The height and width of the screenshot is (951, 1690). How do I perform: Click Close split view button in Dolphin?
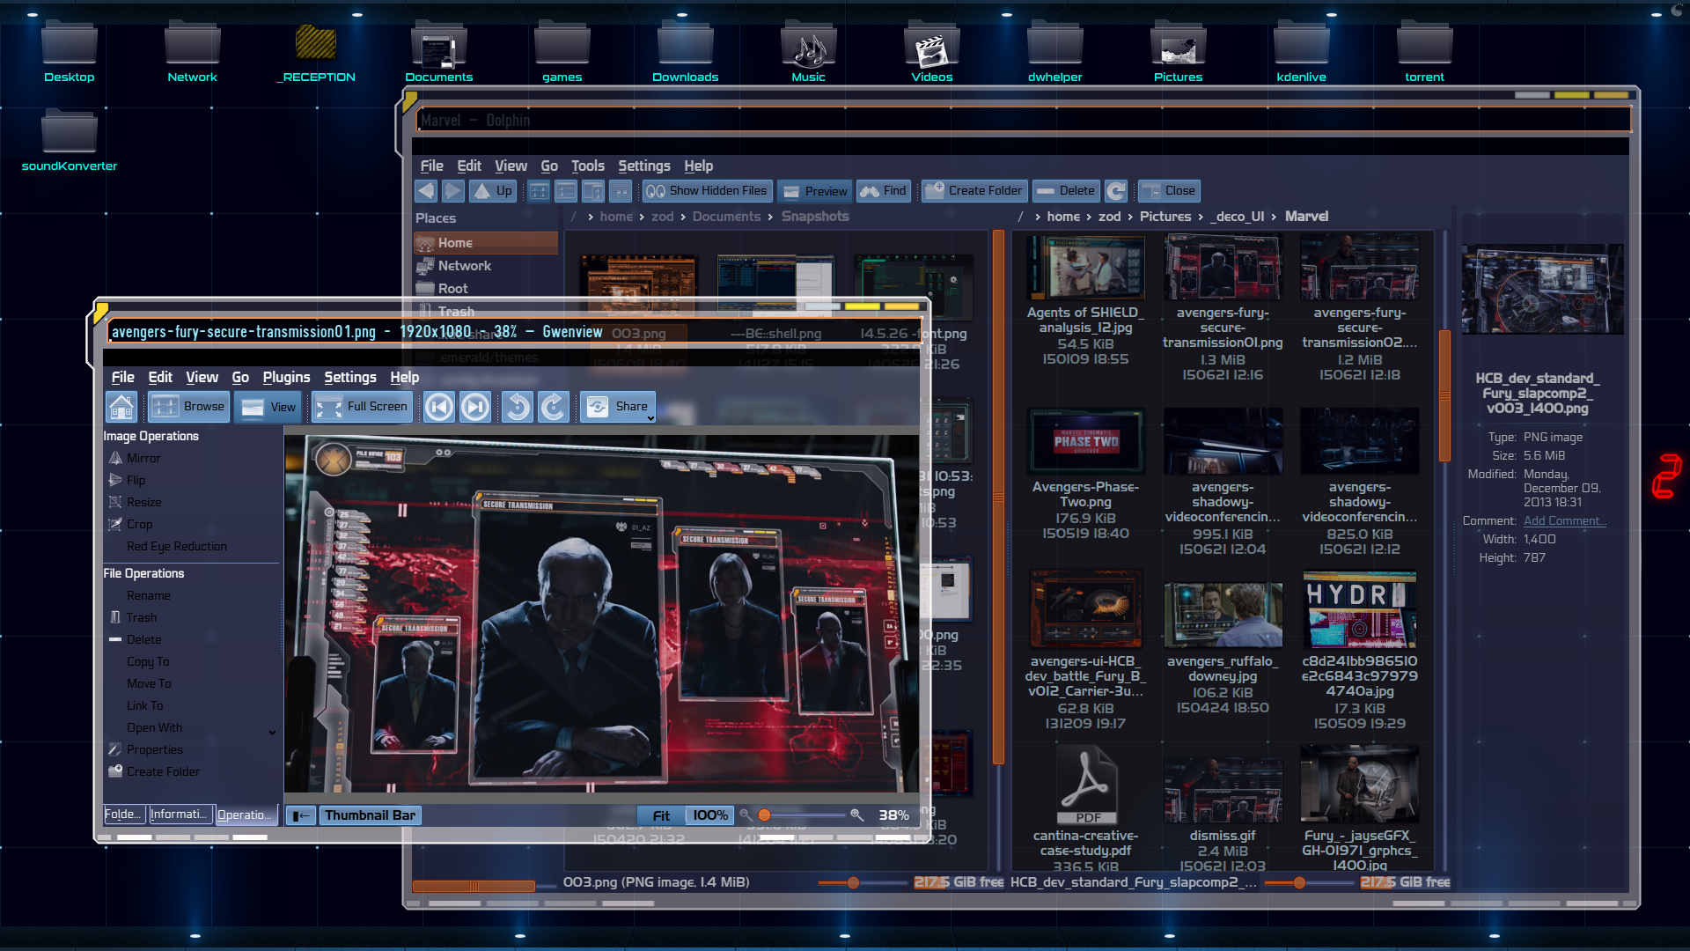(x=1168, y=191)
